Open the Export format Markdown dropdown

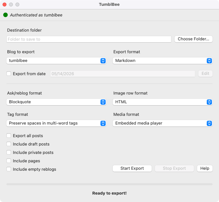click(x=163, y=61)
